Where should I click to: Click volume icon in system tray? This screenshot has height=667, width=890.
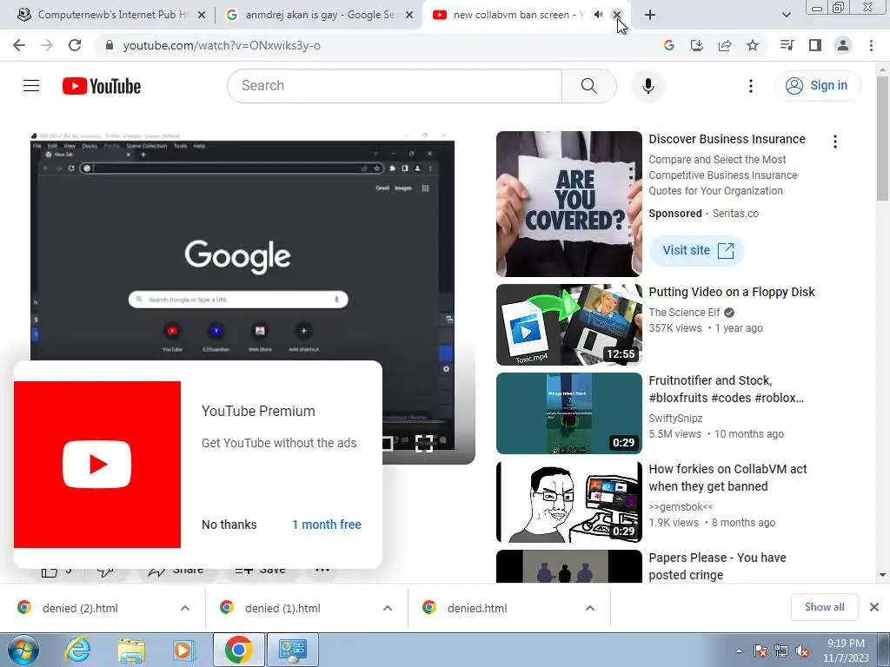tap(802, 650)
